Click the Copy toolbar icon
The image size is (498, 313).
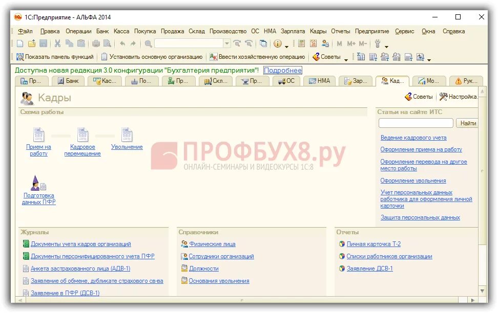(x=69, y=43)
